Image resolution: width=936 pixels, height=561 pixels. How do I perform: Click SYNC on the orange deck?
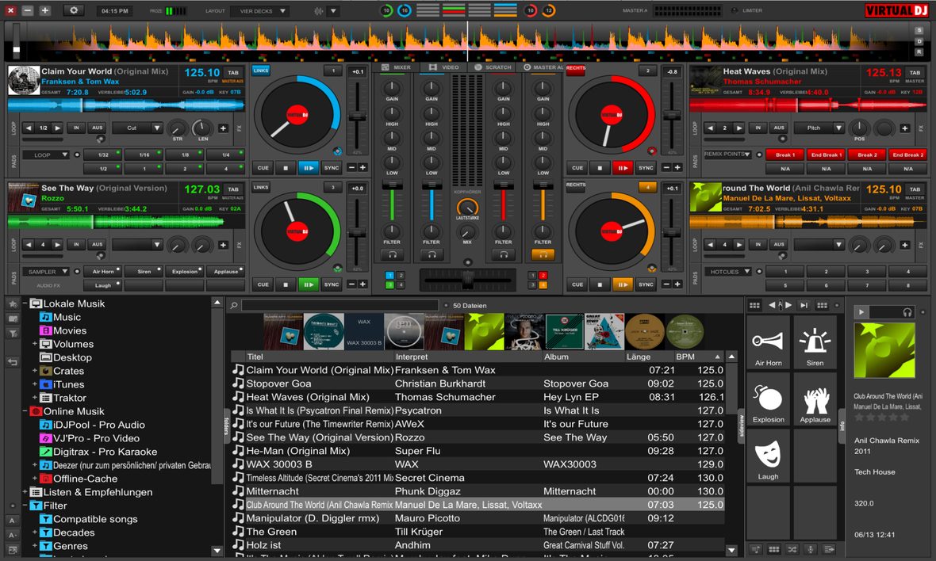tap(646, 284)
